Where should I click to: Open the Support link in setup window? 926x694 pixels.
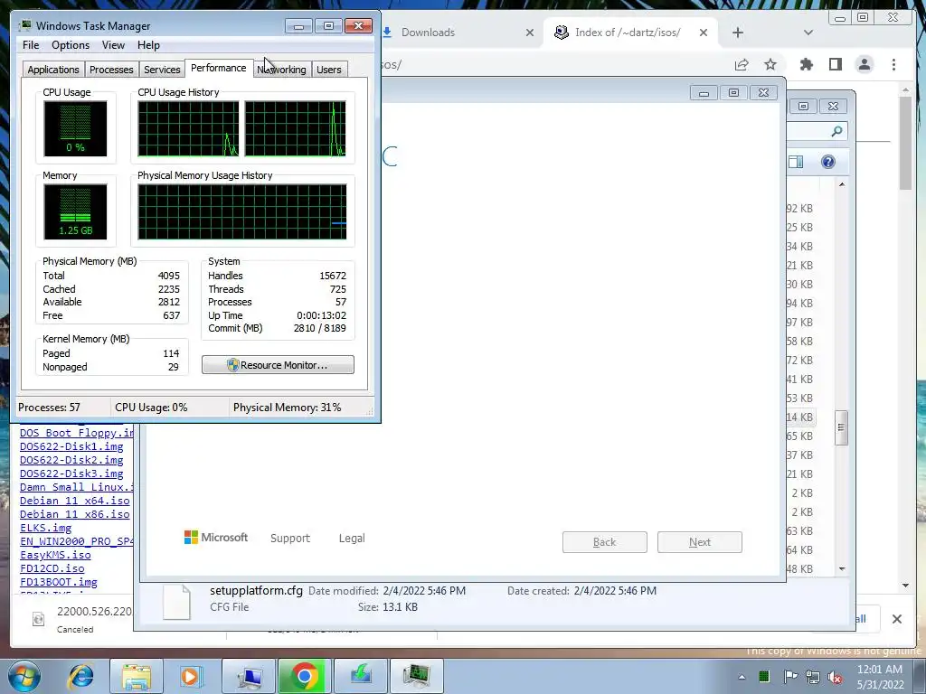[x=290, y=539]
